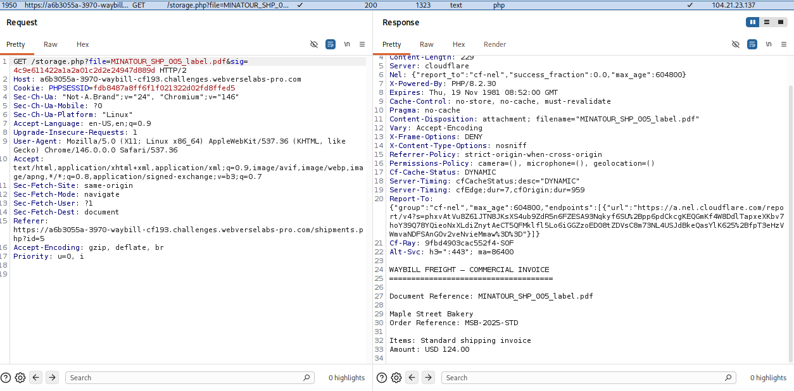The image size is (794, 391).
Task: Click 'Server: cloudflare' header in response
Action: 429,66
